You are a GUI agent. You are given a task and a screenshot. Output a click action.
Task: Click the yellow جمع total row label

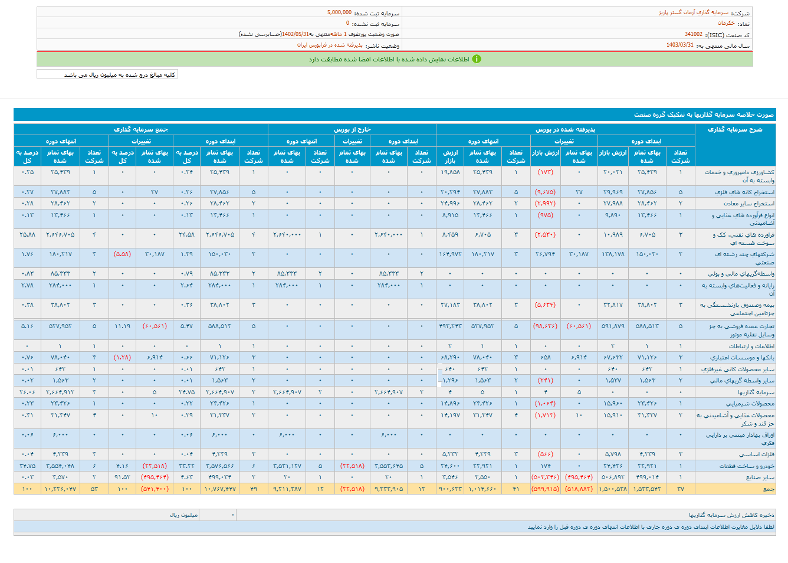coord(768,489)
